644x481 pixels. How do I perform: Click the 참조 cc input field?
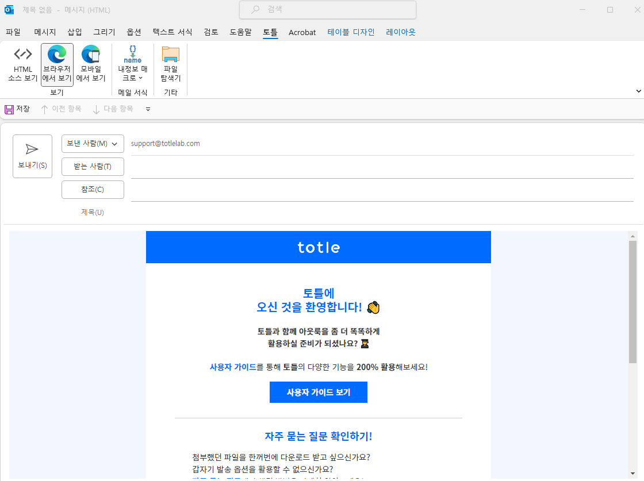382,190
